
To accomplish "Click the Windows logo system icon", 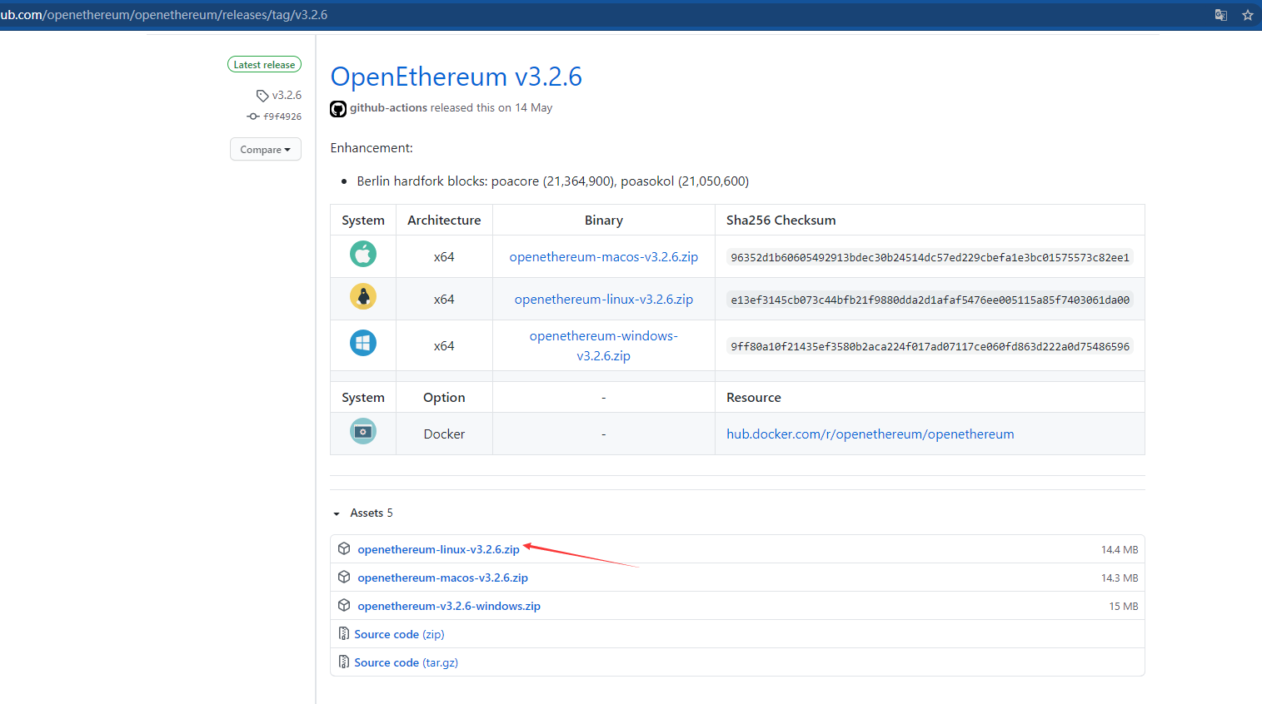I will point(363,343).
